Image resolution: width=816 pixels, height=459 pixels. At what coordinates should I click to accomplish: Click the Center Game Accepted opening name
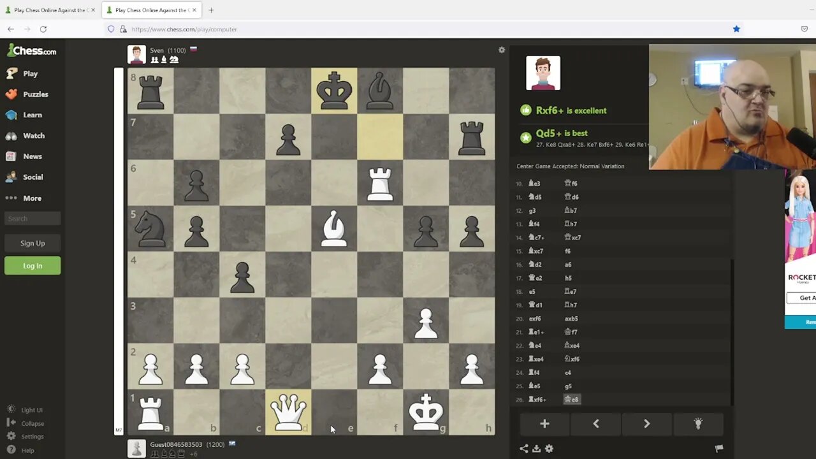tap(571, 166)
